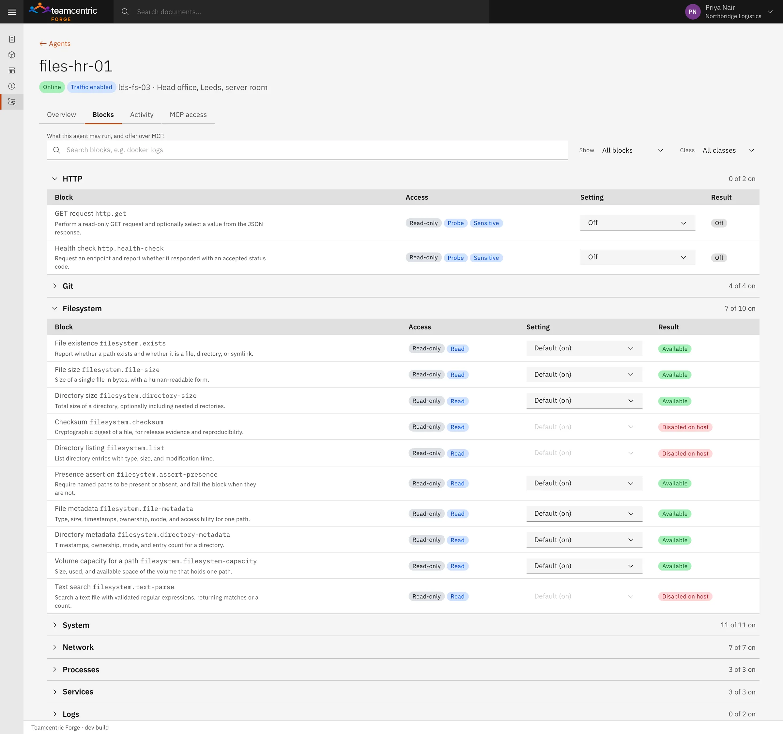Image resolution: width=783 pixels, height=734 pixels.
Task: Open the notebook icon in the sidebar
Action: click(12, 39)
